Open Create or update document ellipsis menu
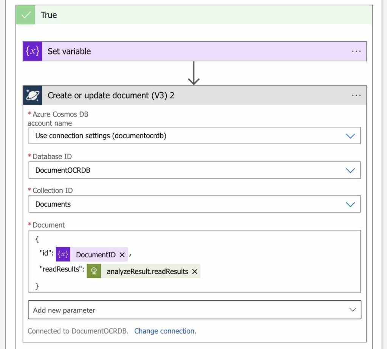The width and height of the screenshot is (387, 349). [356, 95]
